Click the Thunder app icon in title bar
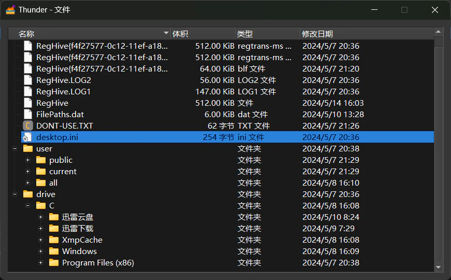Screen dimensions: 451x280 point(10,10)
